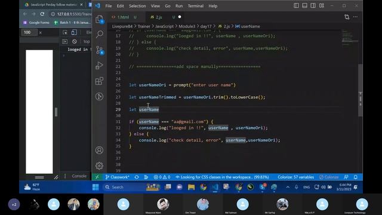The image size is (382, 215).
Task: Open the Manage gear menu
Action: coord(99,166)
